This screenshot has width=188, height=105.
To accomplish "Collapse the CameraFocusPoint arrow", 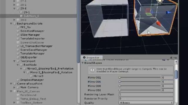I will (11, 84).
